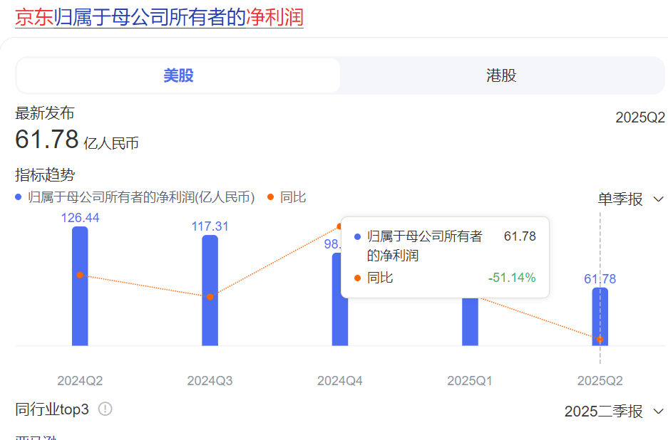Click the 2024Q4 axis label
The image size is (668, 440).
pyautogui.click(x=340, y=381)
